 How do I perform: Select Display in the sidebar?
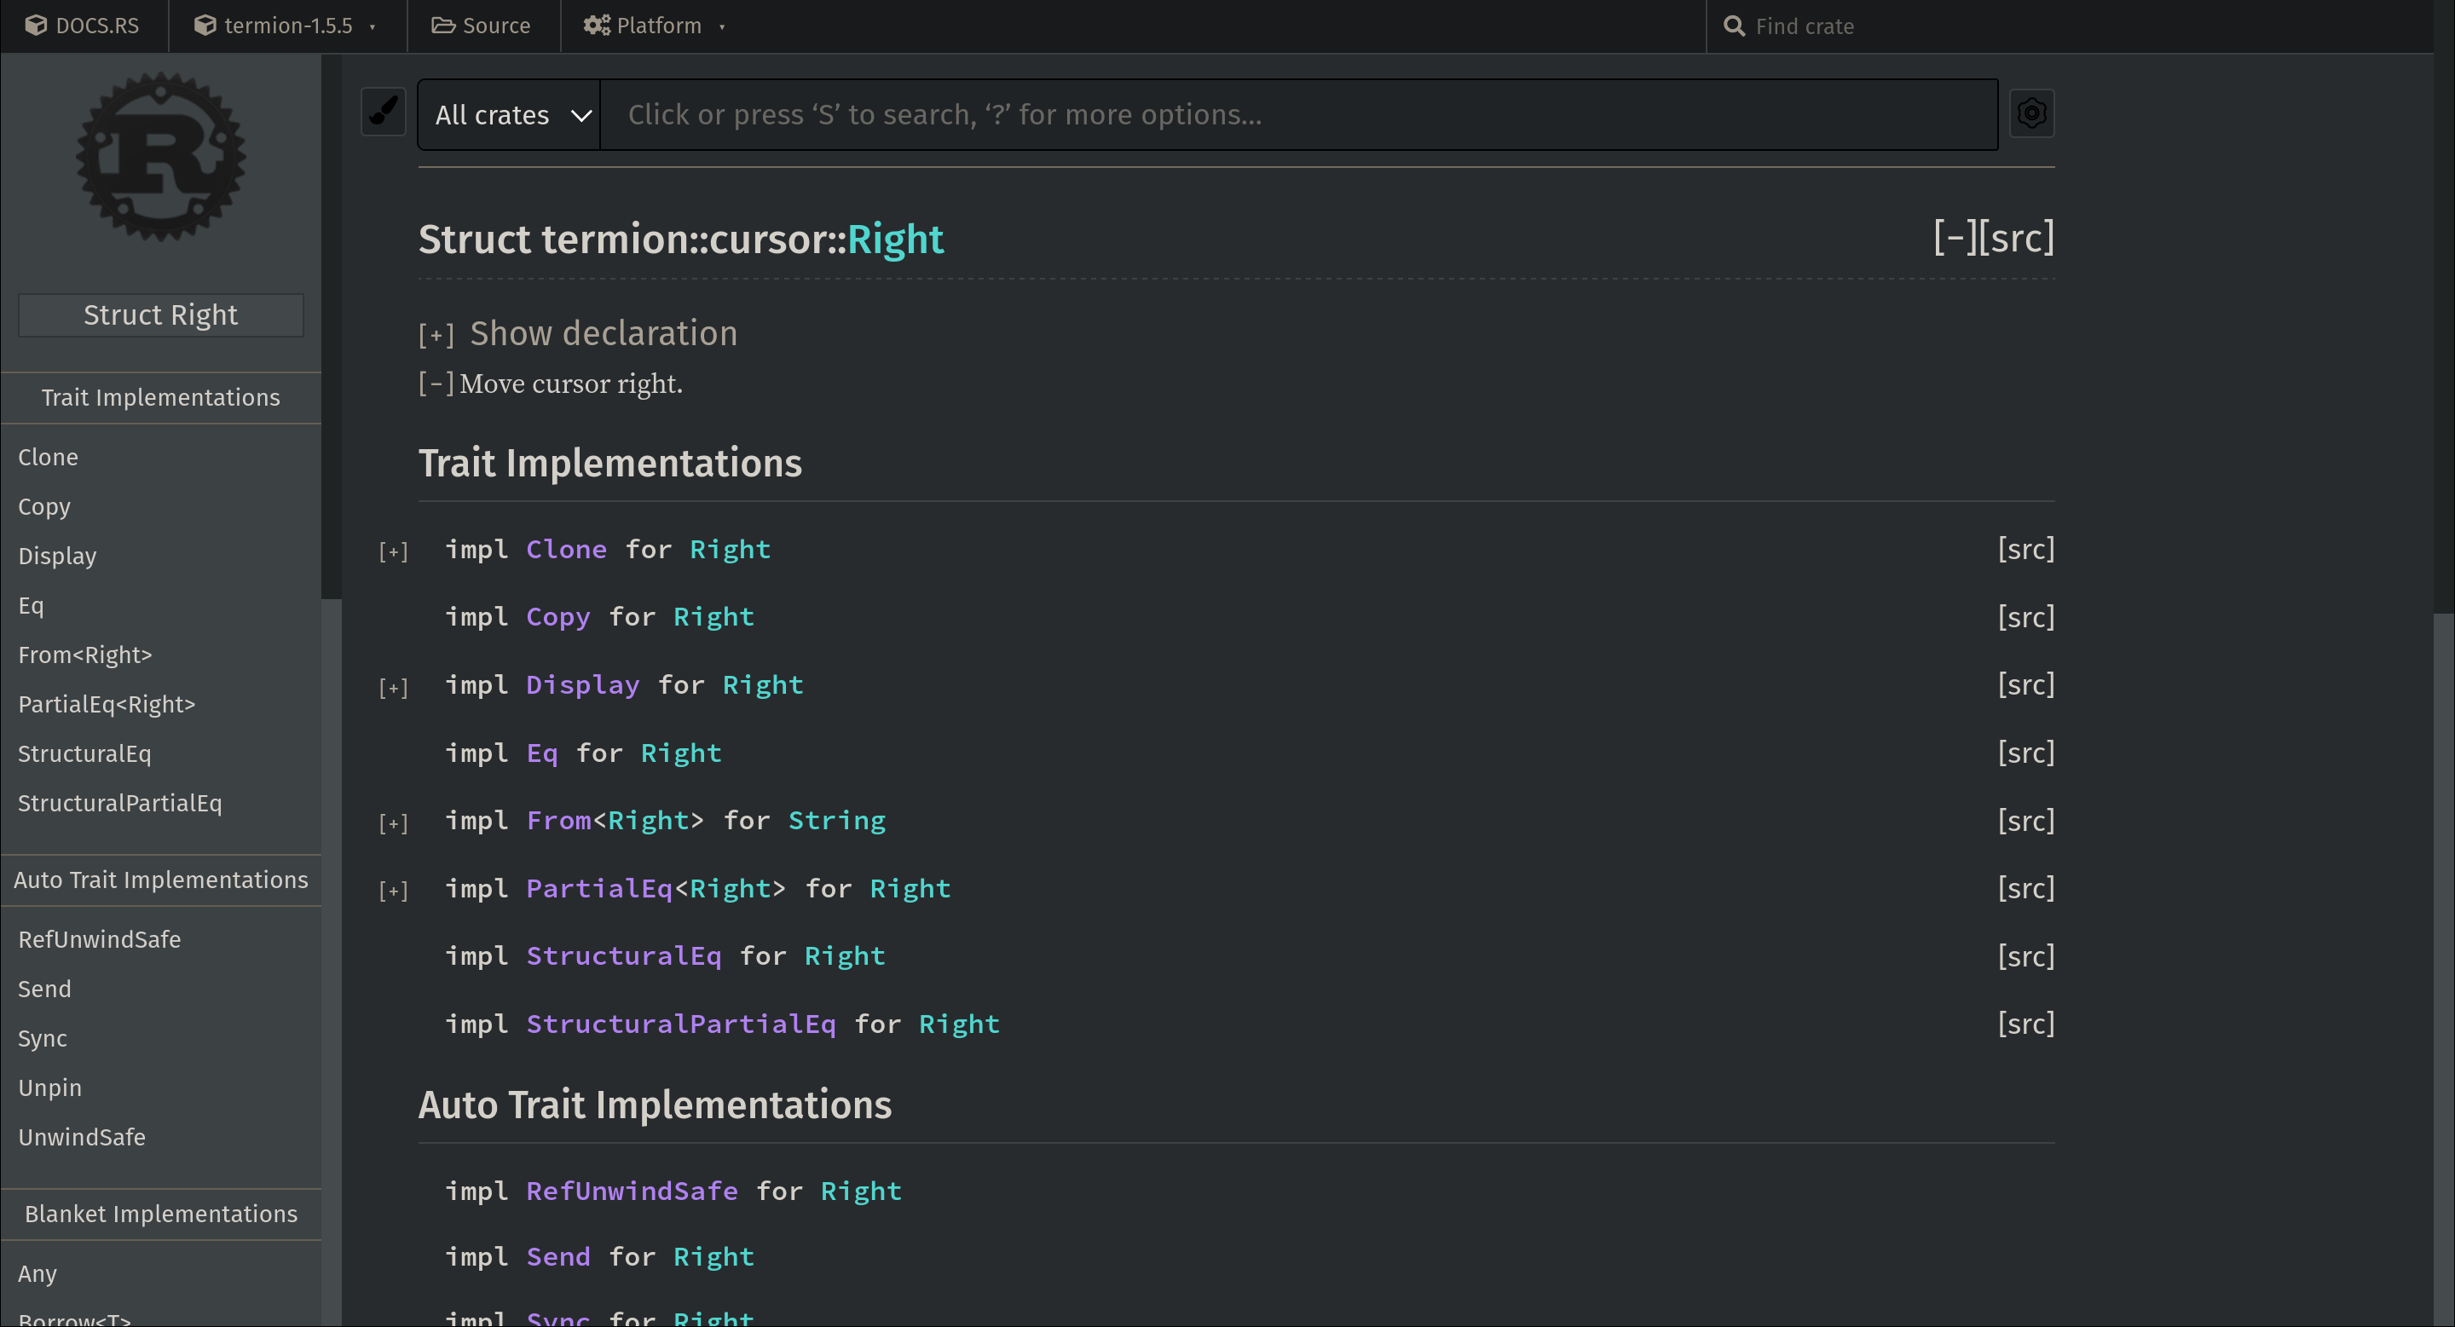(57, 557)
